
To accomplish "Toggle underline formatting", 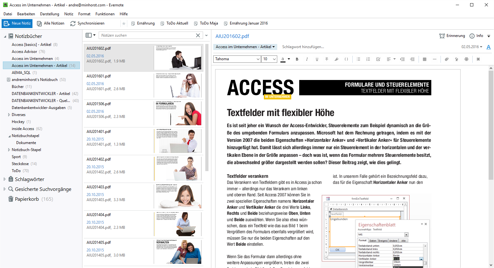I will coord(317,59).
